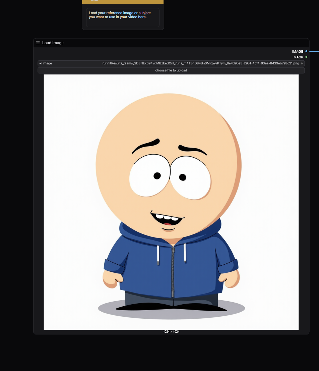Click the IMAGE output port label

click(298, 51)
